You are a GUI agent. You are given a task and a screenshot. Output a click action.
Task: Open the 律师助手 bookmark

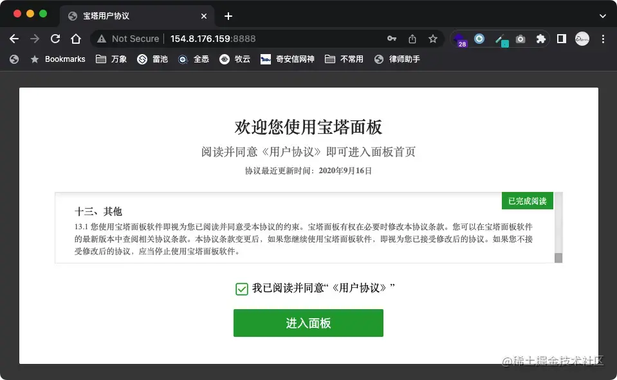point(397,59)
